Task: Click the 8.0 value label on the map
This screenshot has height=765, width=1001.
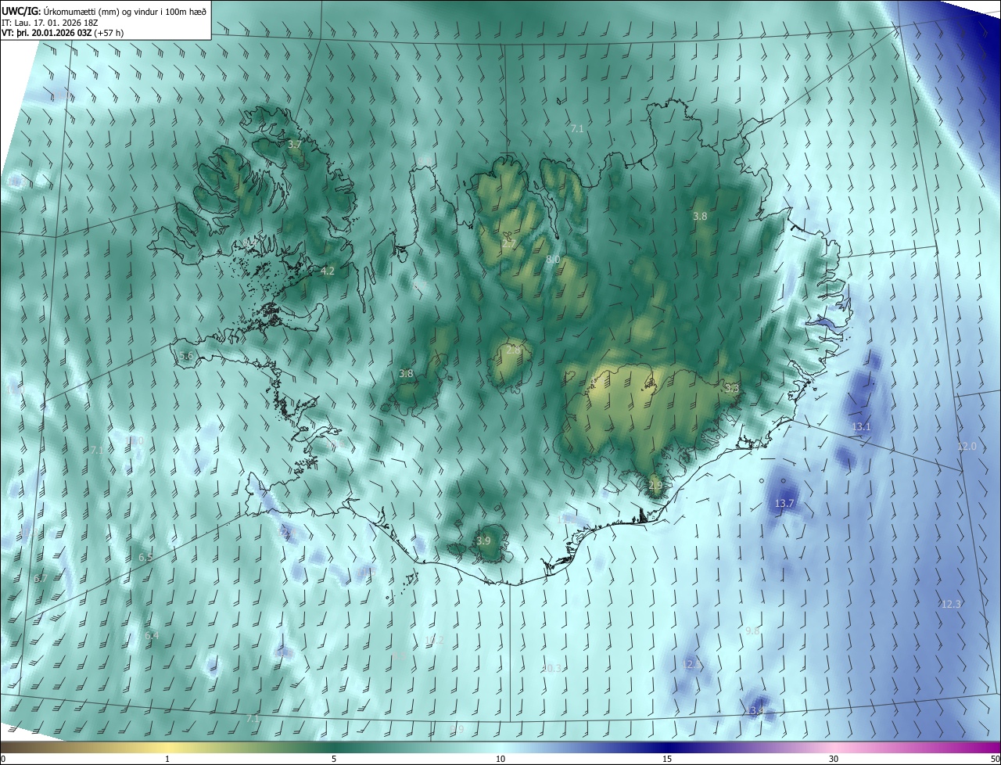Action: point(553,260)
